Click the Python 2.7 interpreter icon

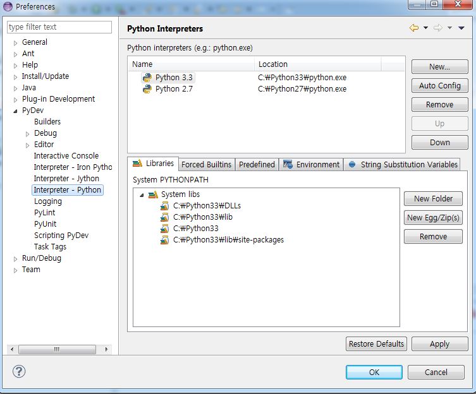pos(147,89)
